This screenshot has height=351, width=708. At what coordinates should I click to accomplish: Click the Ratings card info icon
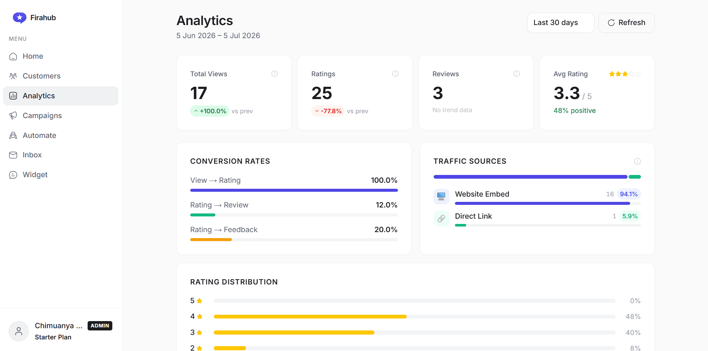(395, 74)
